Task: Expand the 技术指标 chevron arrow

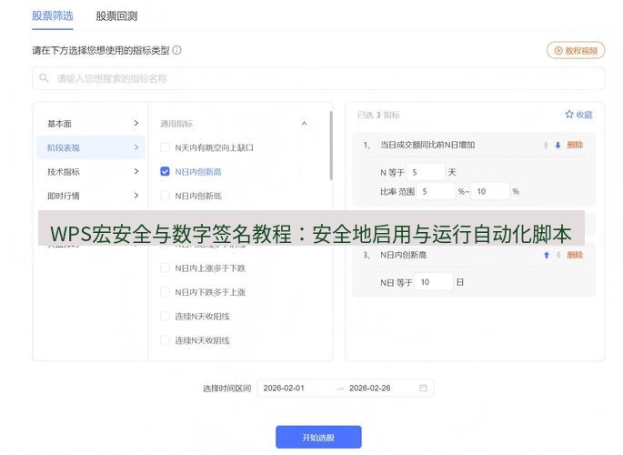Action: pyautogui.click(x=136, y=171)
